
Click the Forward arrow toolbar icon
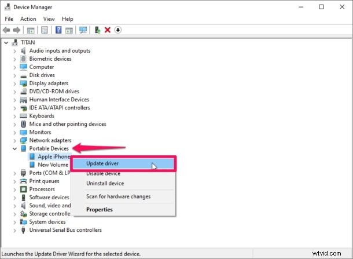pos(17,30)
